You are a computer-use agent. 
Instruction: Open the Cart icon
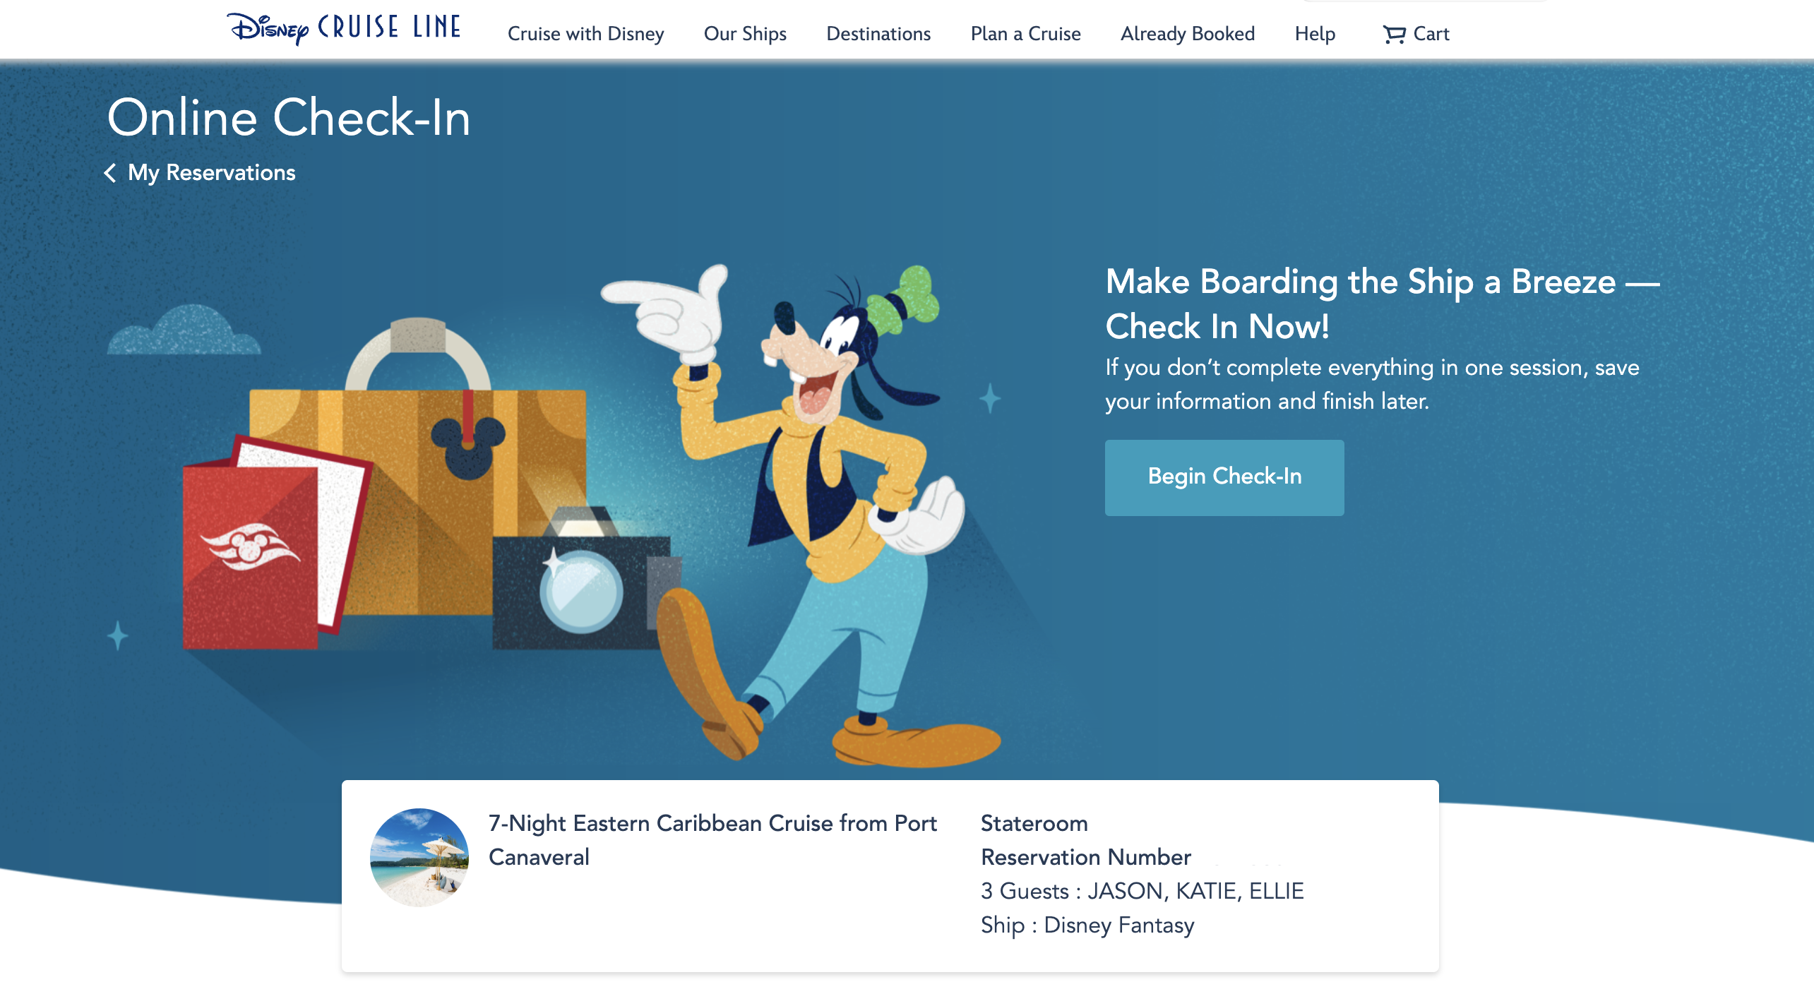coord(1393,34)
